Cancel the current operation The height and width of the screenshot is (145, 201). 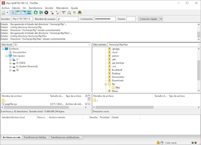(46, 13)
